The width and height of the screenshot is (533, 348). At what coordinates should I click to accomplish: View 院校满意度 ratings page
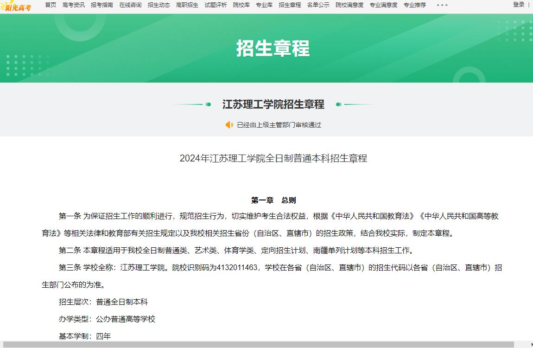pyautogui.click(x=349, y=5)
